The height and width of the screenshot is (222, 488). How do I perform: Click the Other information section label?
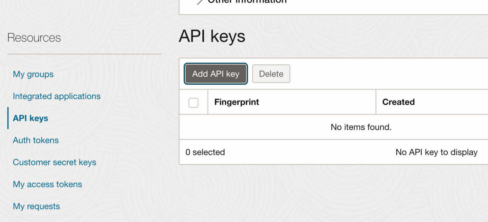tap(247, 1)
